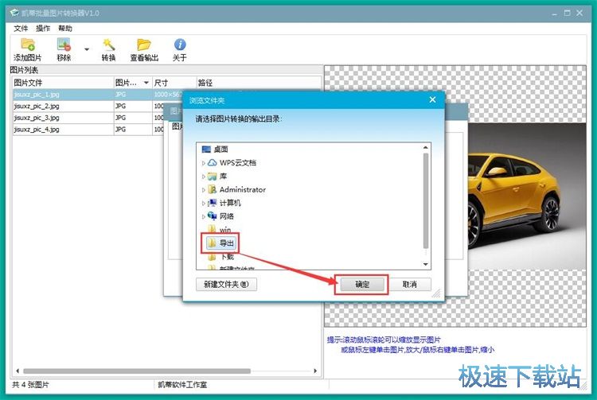Open the 文件 menu

(21, 29)
